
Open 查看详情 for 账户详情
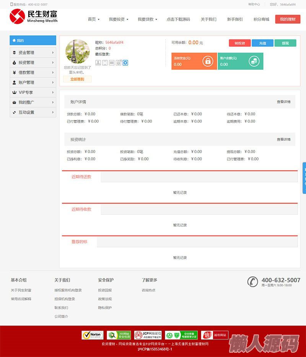click(283, 102)
